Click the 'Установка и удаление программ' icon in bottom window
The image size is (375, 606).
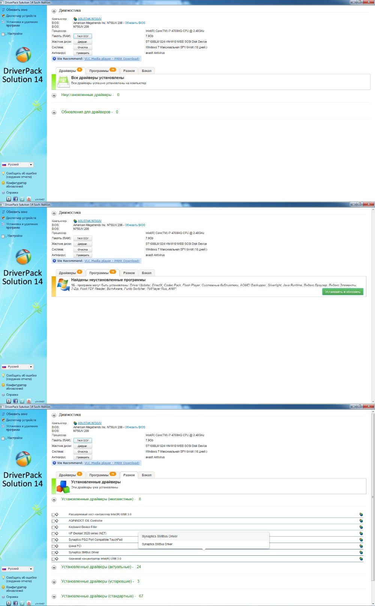coord(3,426)
